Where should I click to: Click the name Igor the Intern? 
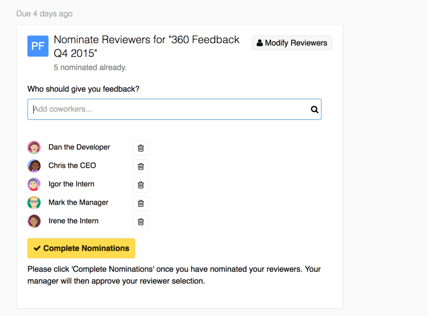(x=71, y=184)
